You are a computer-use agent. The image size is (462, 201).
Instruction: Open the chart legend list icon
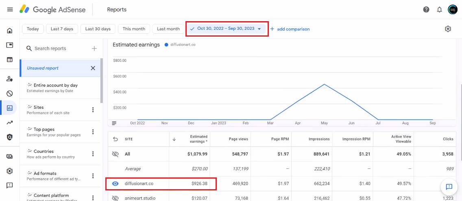click(x=114, y=123)
